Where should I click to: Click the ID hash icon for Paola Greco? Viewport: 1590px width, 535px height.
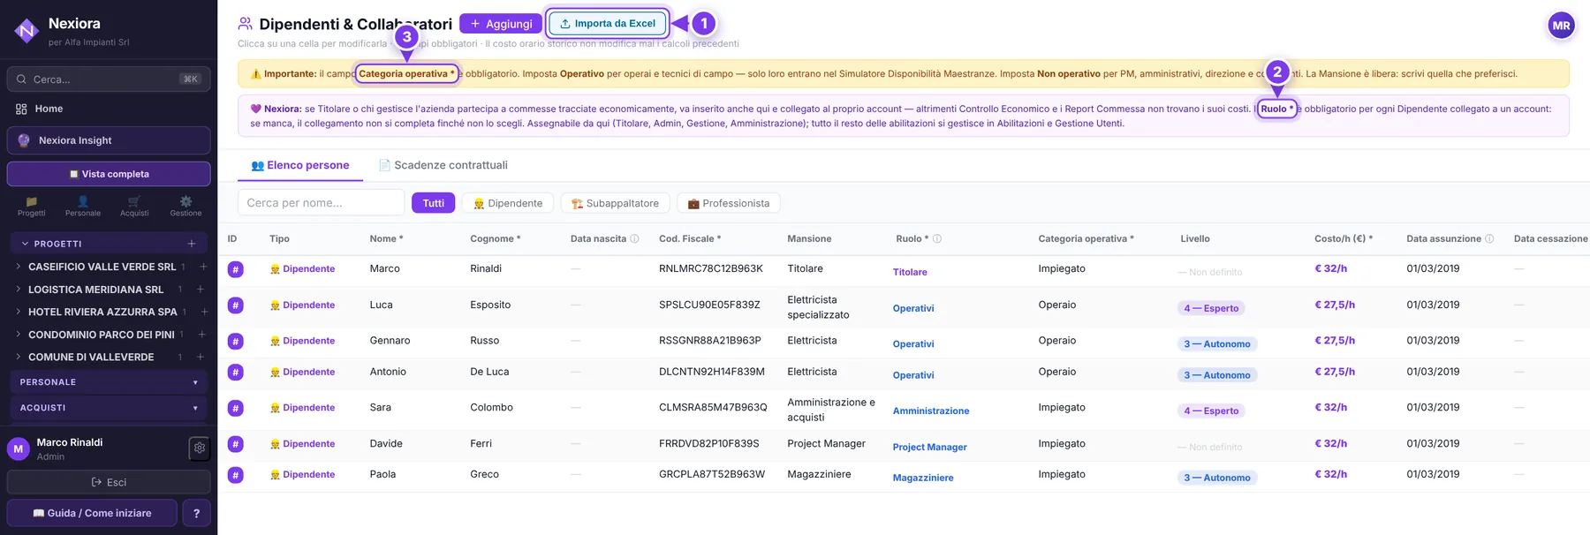236,475
